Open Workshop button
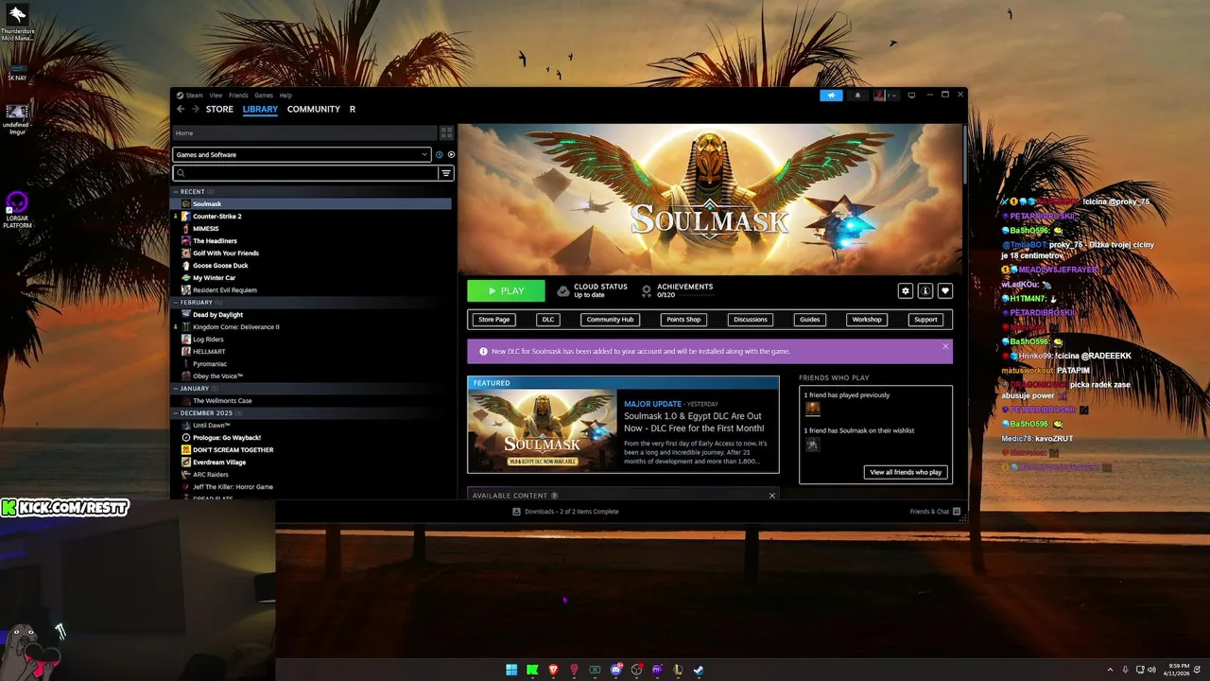This screenshot has width=1210, height=681. 867,320
